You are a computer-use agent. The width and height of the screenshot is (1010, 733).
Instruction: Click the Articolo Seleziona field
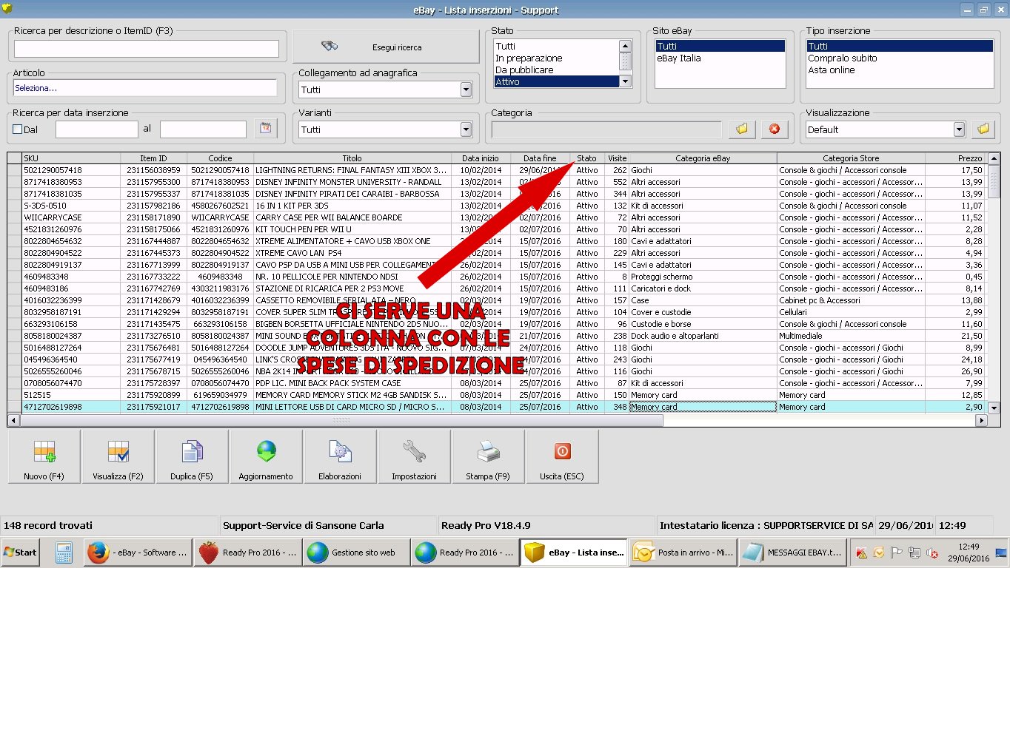point(145,88)
